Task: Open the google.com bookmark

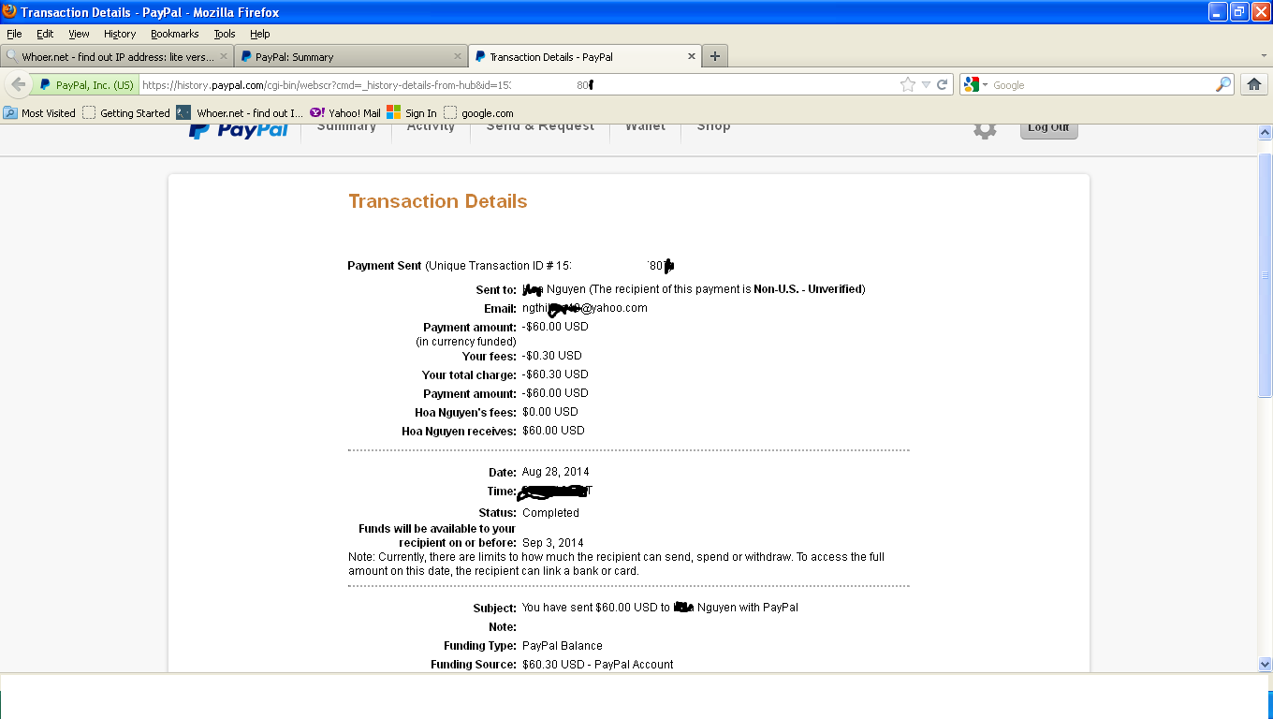Action: tap(478, 113)
